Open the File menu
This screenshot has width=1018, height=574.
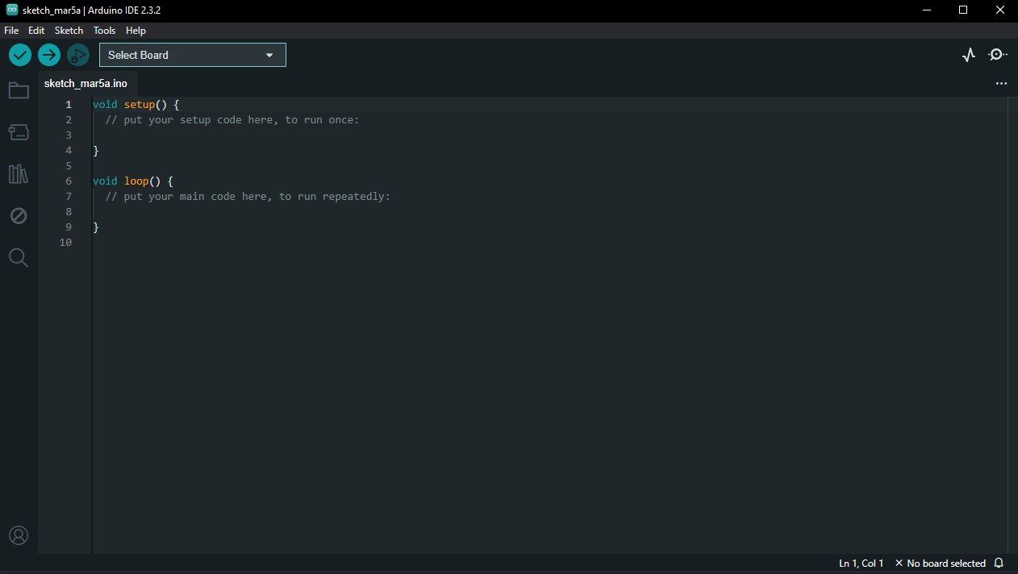pos(11,30)
